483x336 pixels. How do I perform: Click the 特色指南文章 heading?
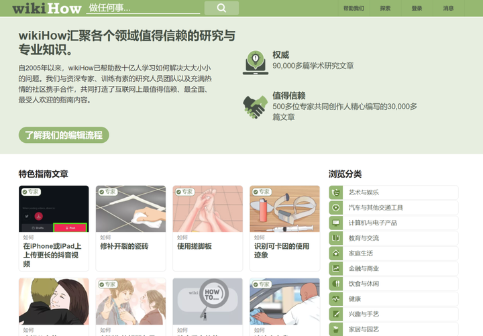(44, 174)
